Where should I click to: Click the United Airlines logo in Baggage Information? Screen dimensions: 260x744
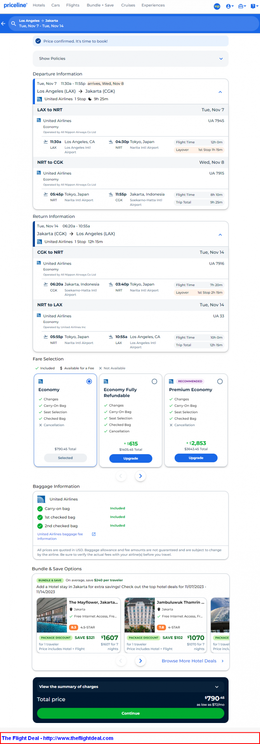tap(41, 499)
